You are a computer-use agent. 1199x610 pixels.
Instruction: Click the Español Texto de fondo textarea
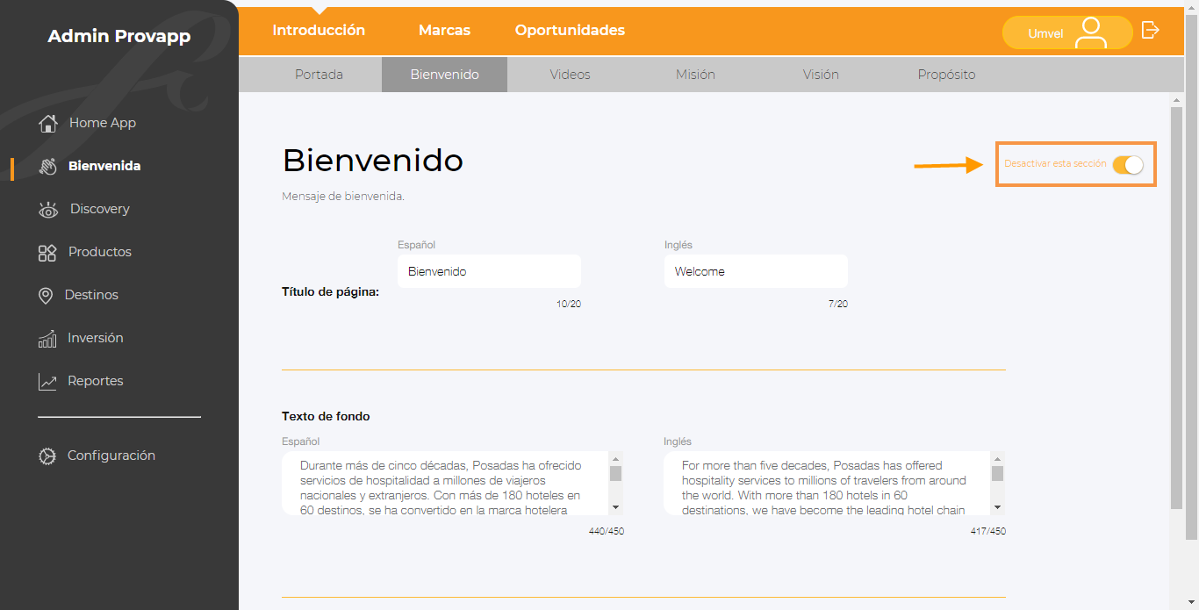(x=452, y=483)
